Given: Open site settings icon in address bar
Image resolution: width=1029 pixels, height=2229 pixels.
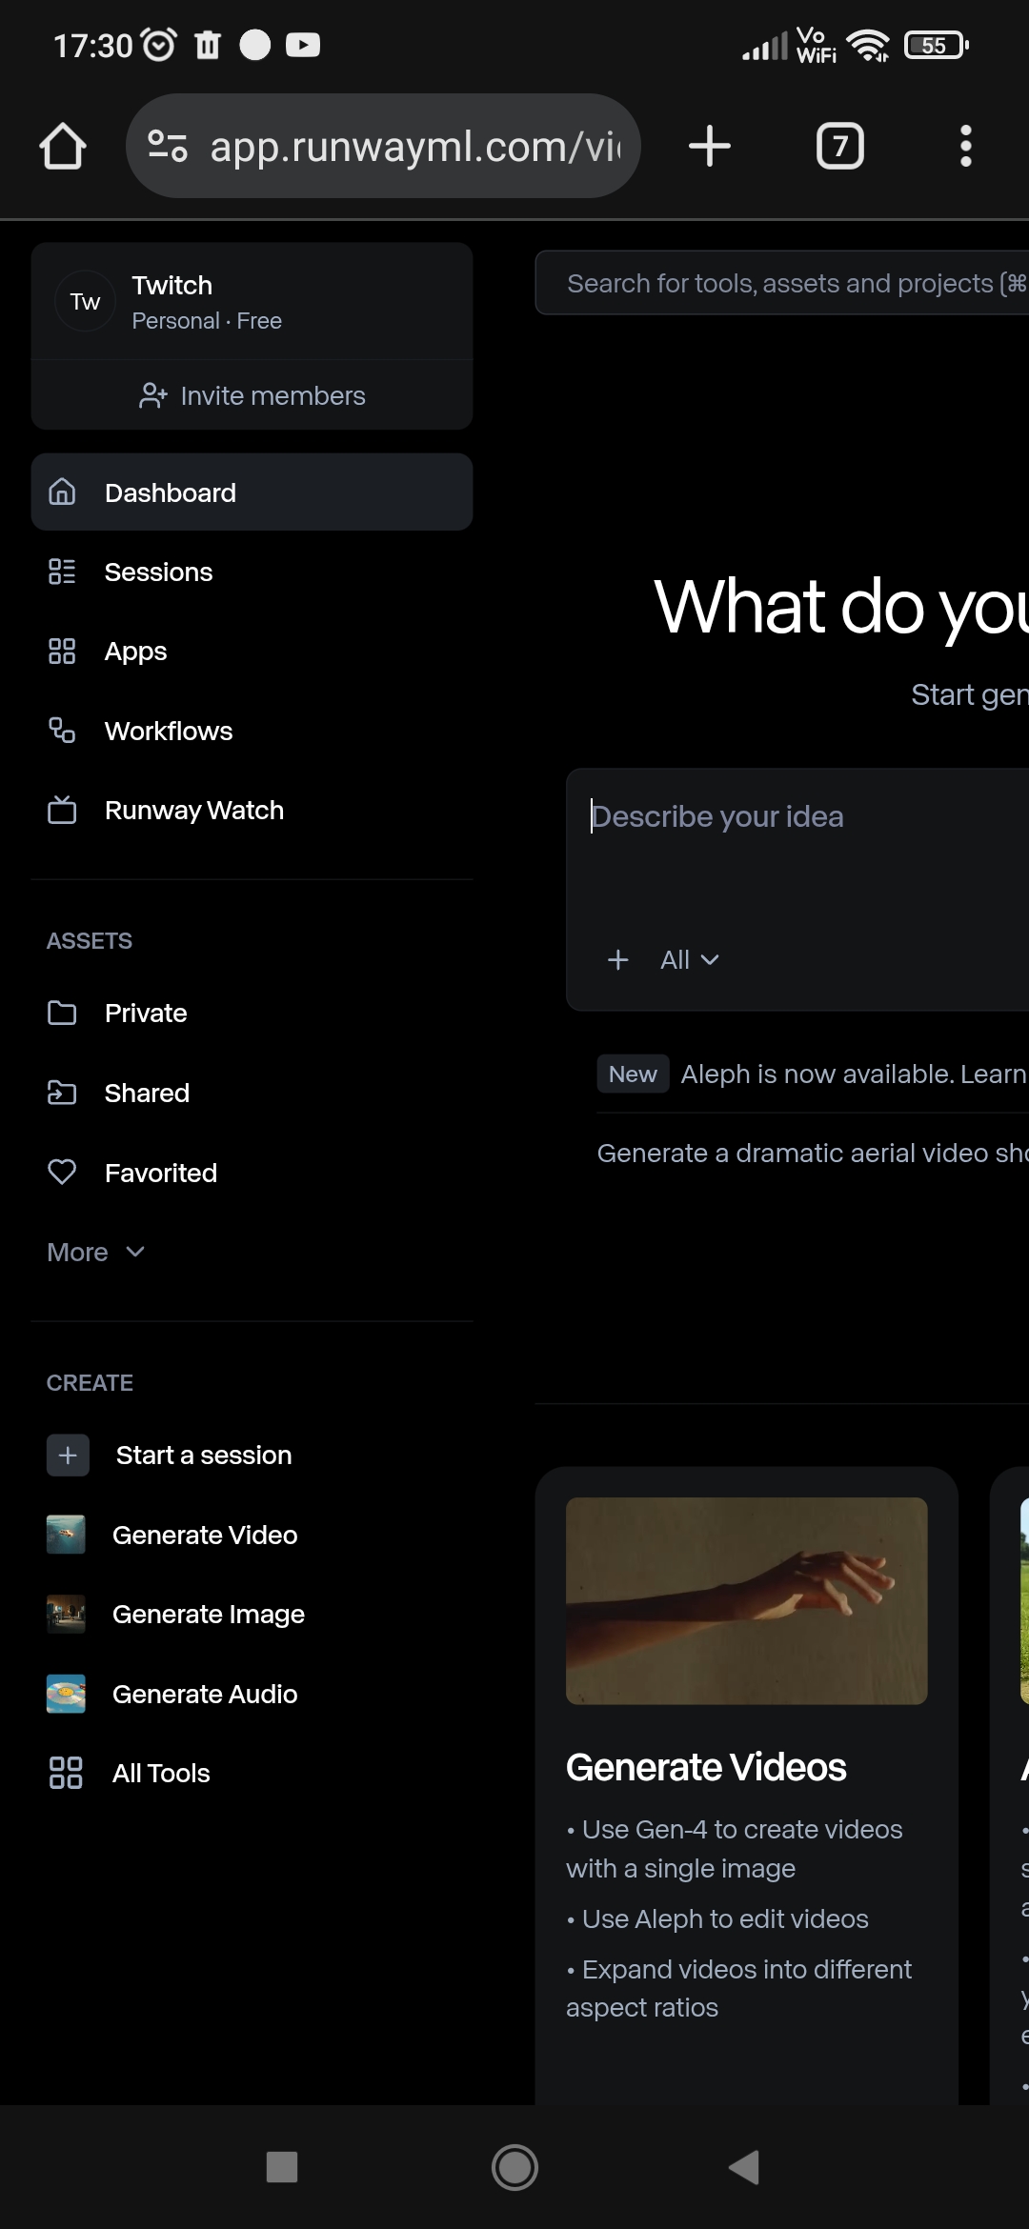Looking at the screenshot, I should pos(168,147).
